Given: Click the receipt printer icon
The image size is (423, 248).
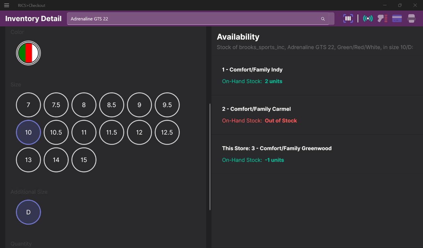Looking at the screenshot, I should coord(411,18).
